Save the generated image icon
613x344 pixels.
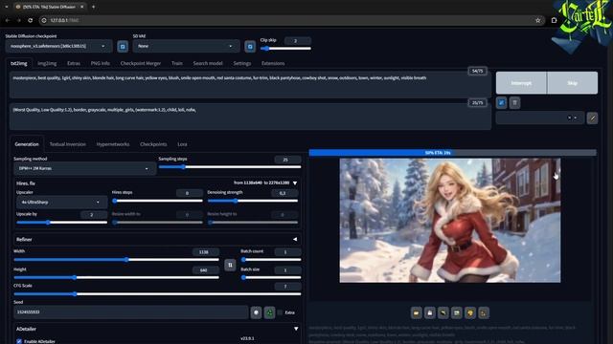[430, 312]
